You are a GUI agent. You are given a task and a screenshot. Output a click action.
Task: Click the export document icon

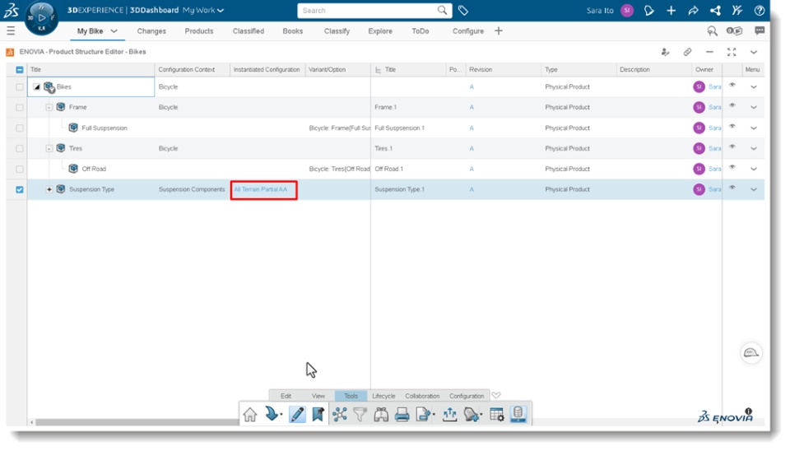425,414
